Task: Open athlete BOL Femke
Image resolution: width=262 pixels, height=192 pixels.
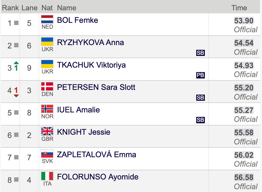Action: coord(77,20)
